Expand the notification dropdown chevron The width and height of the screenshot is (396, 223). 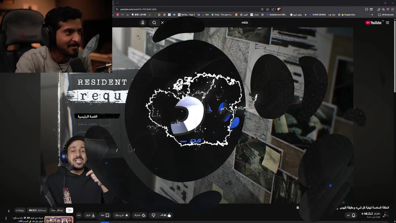[348, 215]
